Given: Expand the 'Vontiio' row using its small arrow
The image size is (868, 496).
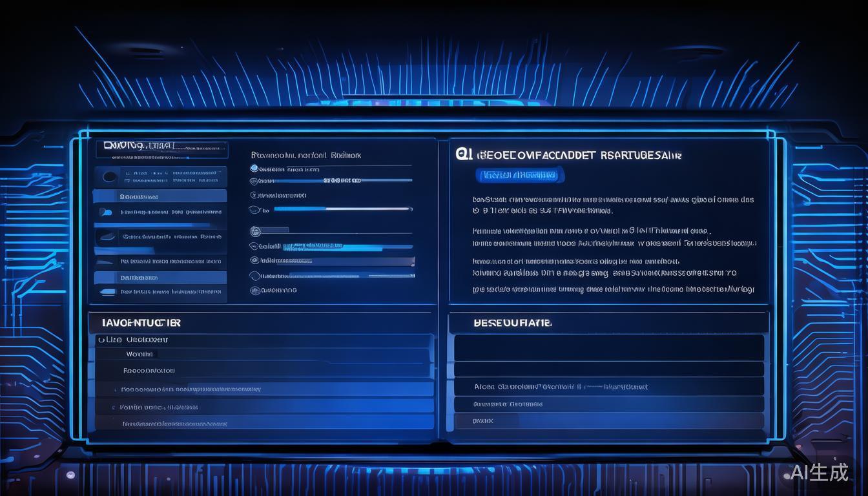Looking at the screenshot, I should point(113,408).
